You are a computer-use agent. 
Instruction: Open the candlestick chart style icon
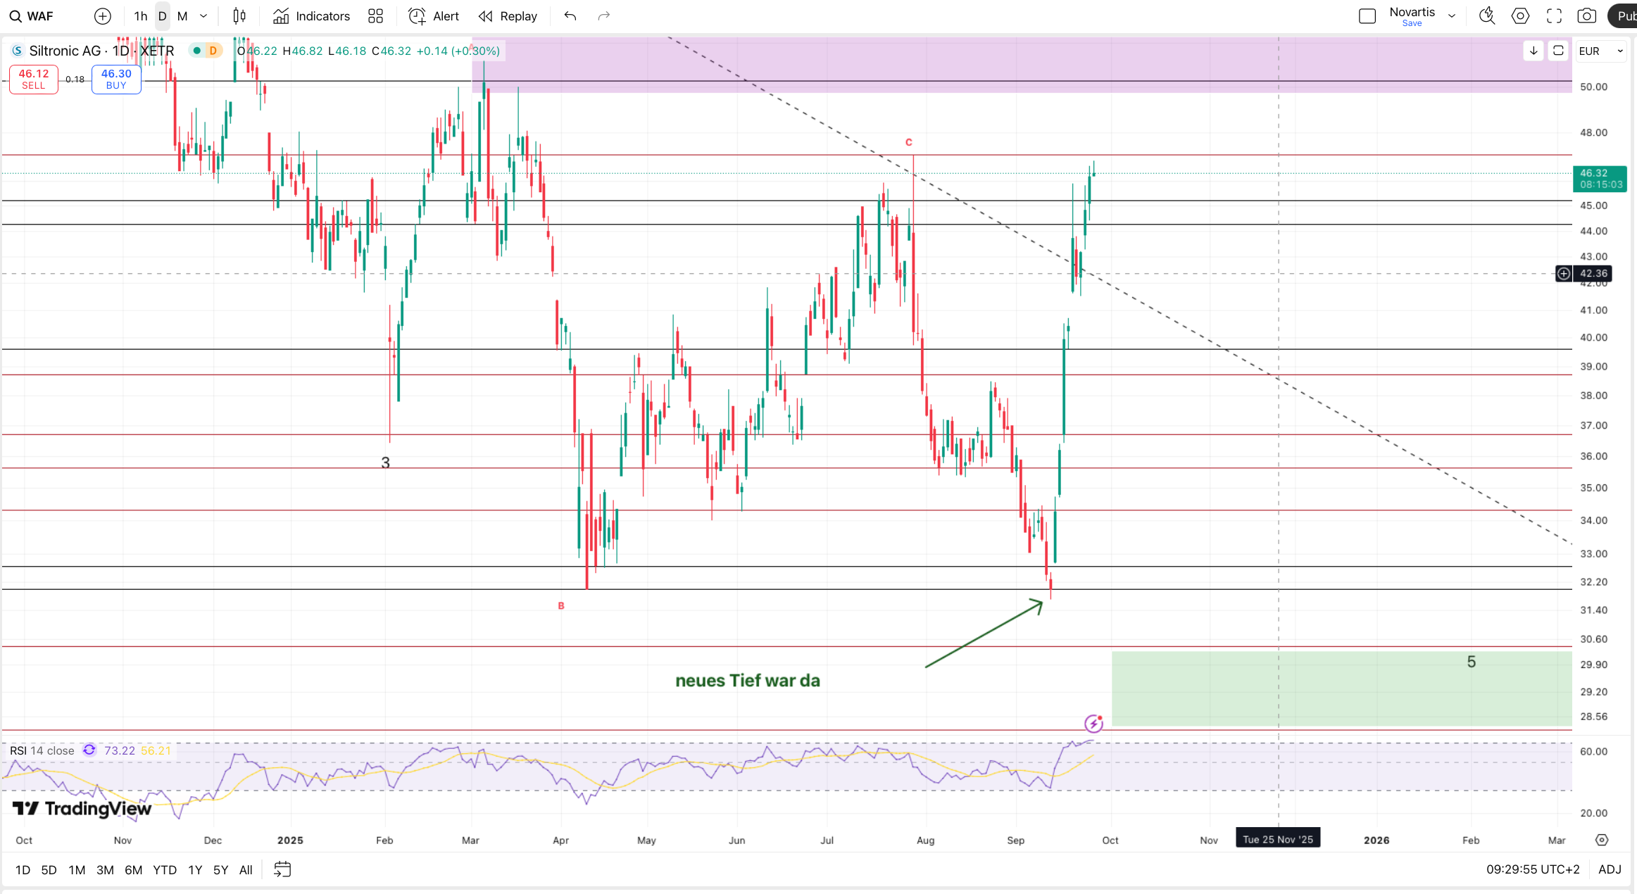tap(239, 16)
